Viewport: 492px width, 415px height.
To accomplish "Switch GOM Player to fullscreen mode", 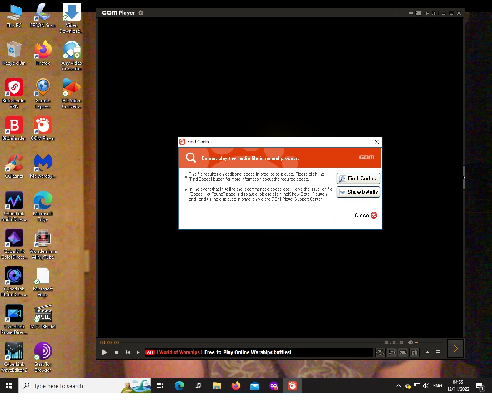I will [434, 13].
